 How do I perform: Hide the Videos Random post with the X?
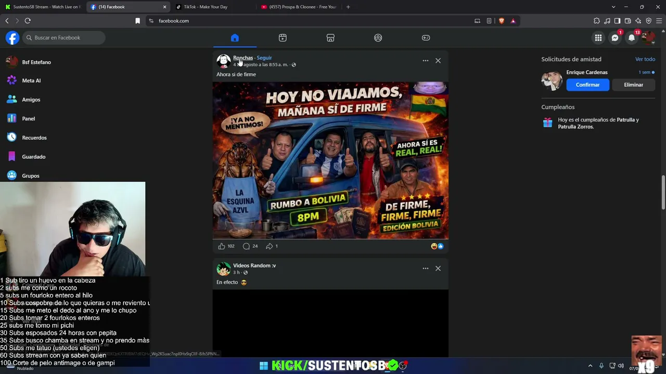click(x=438, y=268)
